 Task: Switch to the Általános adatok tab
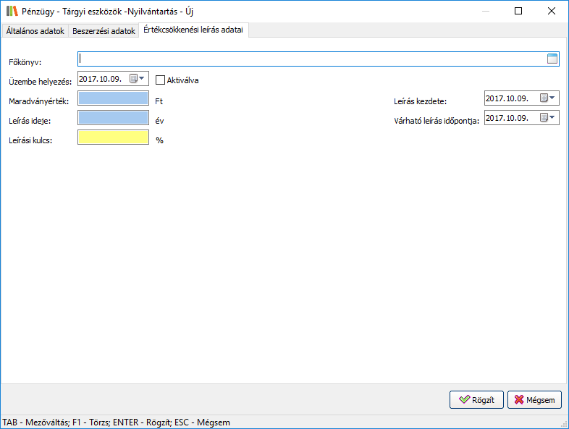click(35, 31)
